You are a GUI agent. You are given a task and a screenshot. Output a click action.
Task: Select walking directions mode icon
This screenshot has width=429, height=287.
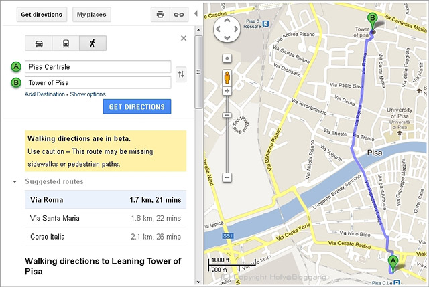[93, 43]
